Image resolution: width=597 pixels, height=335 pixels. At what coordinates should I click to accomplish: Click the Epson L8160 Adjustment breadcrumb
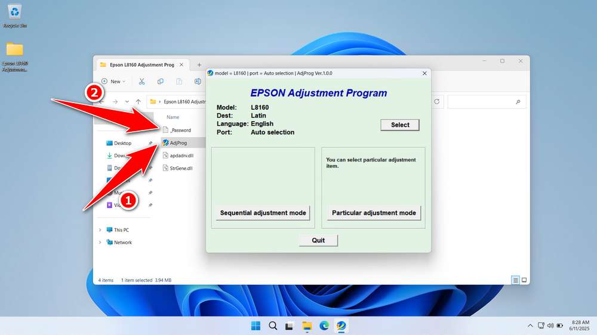pos(184,102)
